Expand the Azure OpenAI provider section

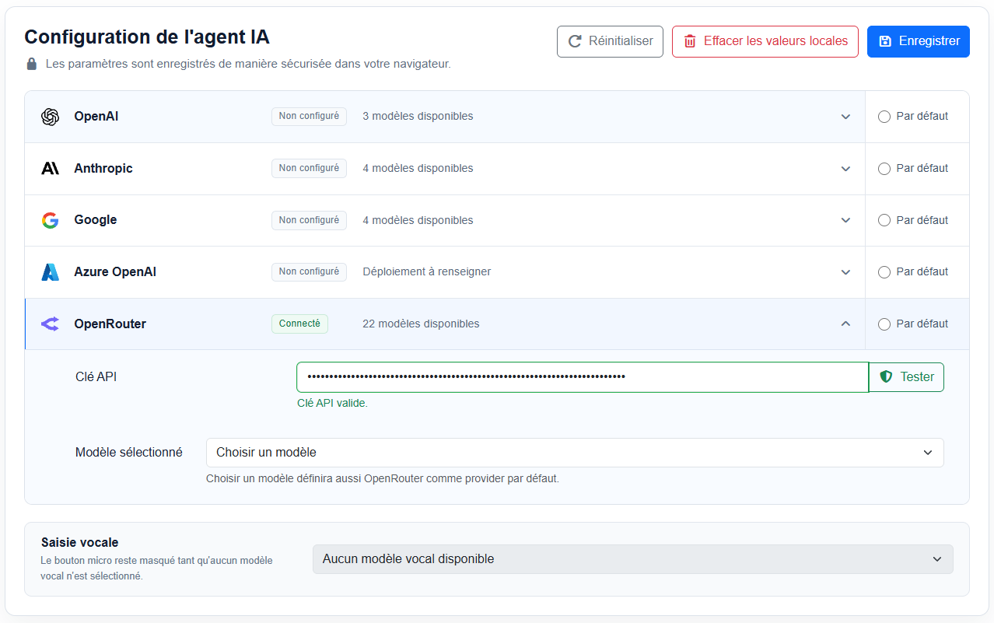point(845,272)
